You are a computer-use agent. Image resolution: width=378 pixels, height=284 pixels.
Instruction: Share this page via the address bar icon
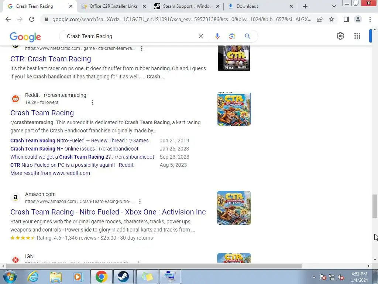320,19
